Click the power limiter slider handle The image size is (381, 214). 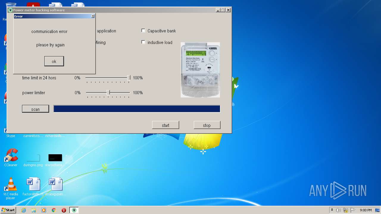pos(108,93)
